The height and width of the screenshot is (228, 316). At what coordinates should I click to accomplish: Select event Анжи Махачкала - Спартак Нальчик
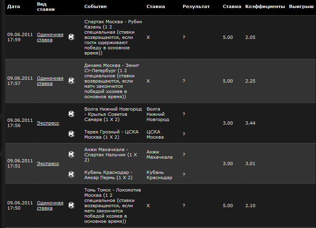tap(111, 155)
